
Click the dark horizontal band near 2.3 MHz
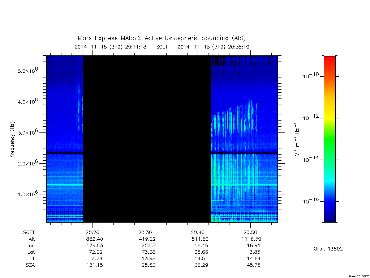tap(162, 153)
